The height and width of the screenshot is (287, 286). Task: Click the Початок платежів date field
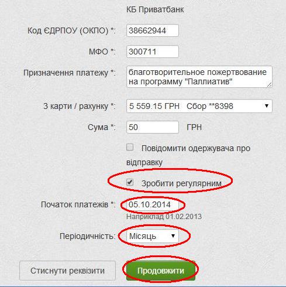coord(153,204)
